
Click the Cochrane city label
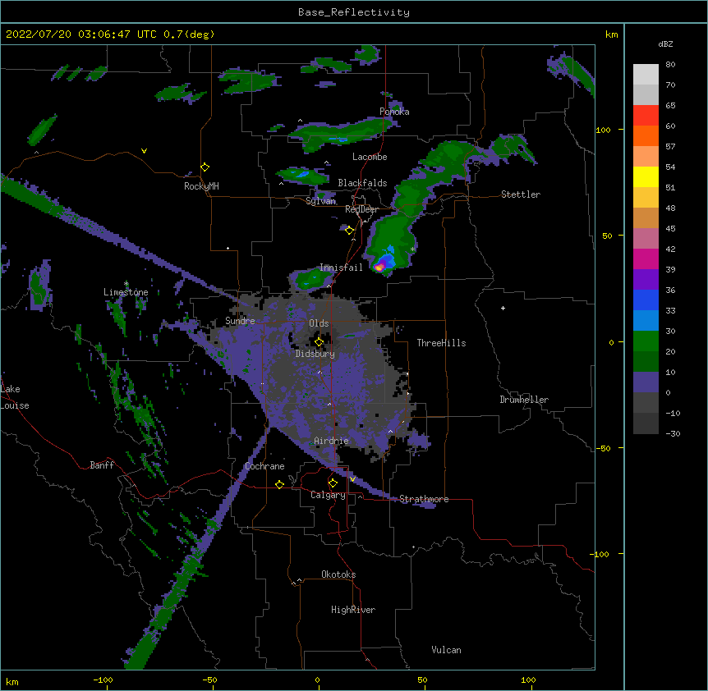[x=264, y=466]
